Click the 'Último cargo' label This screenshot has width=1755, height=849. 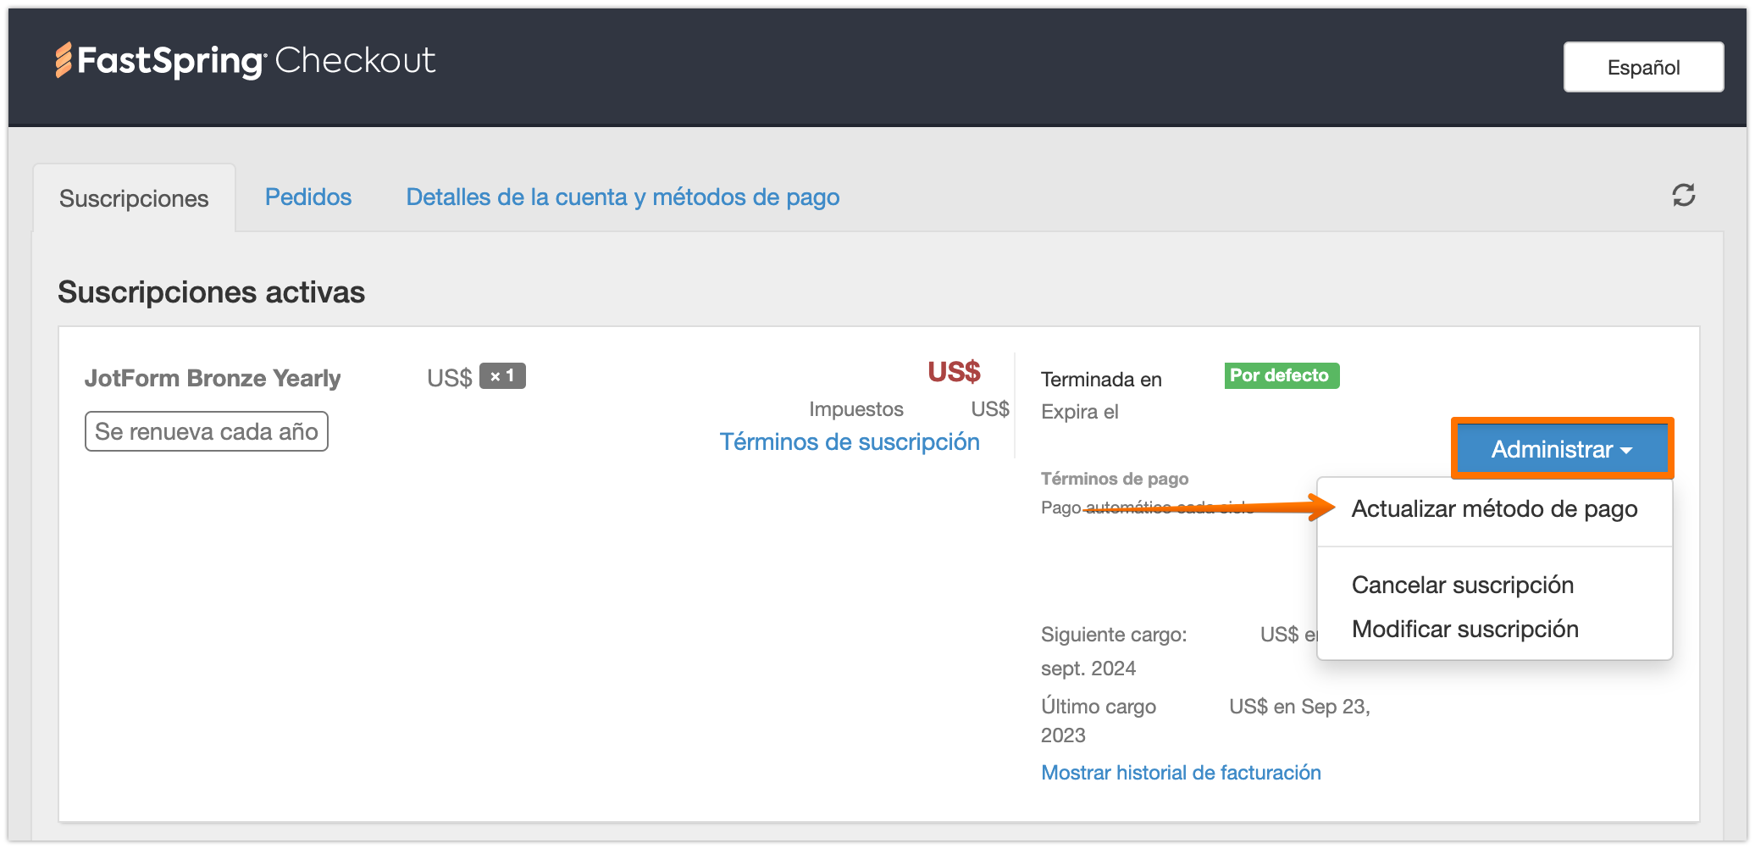click(x=1099, y=707)
